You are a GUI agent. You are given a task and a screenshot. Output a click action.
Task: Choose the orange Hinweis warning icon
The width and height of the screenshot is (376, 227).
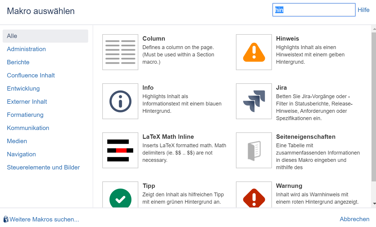pos(254,52)
